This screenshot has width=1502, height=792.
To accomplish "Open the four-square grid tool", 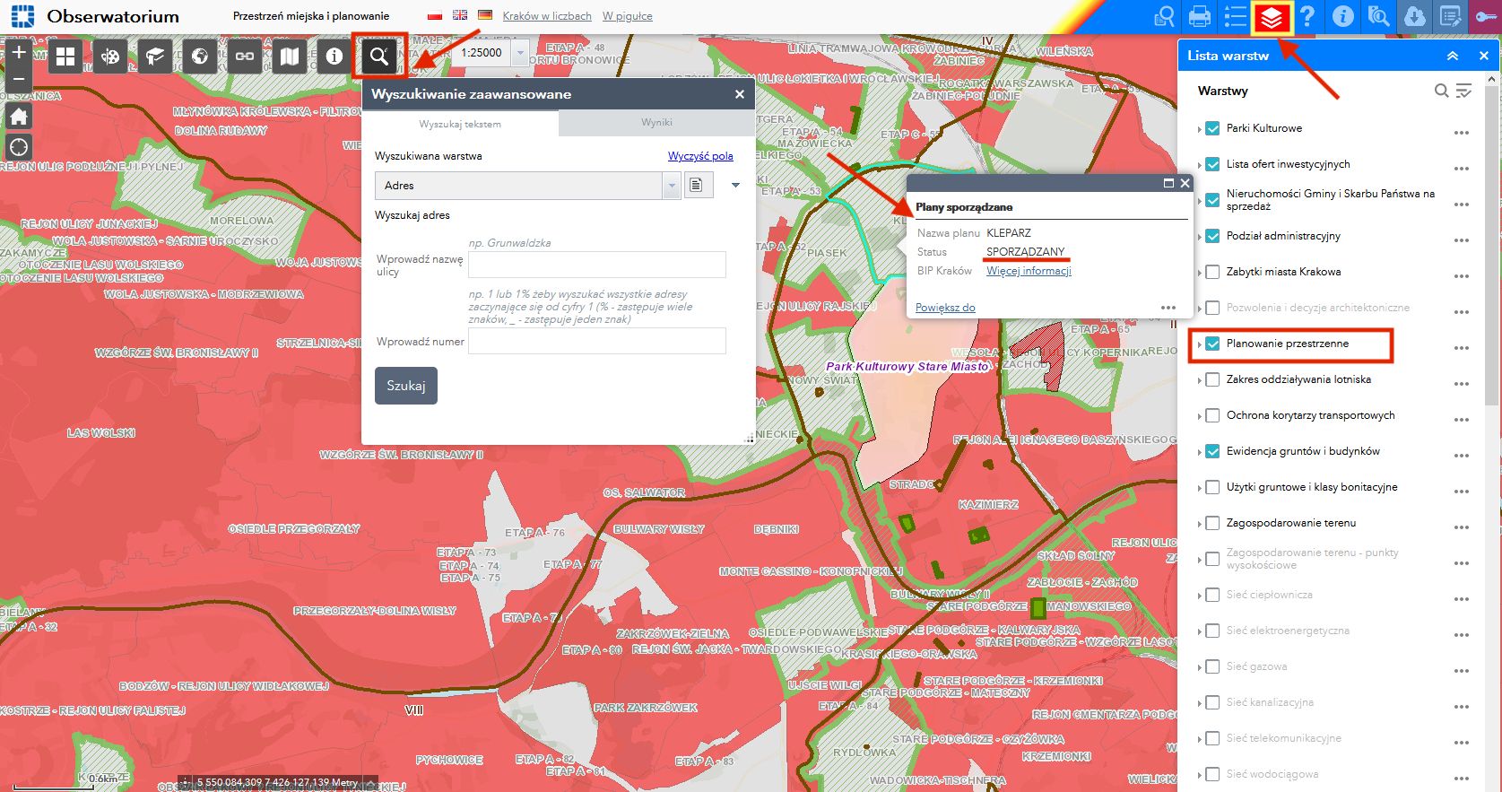I will (x=65, y=57).
